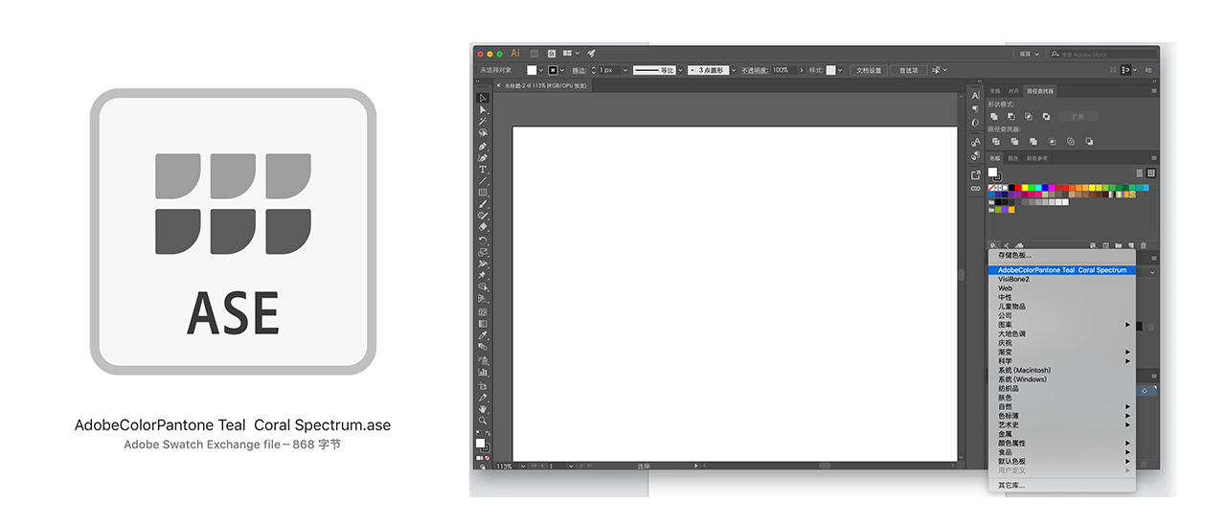
Task: Pick the red swatch in swatches panel
Action: click(1016, 188)
